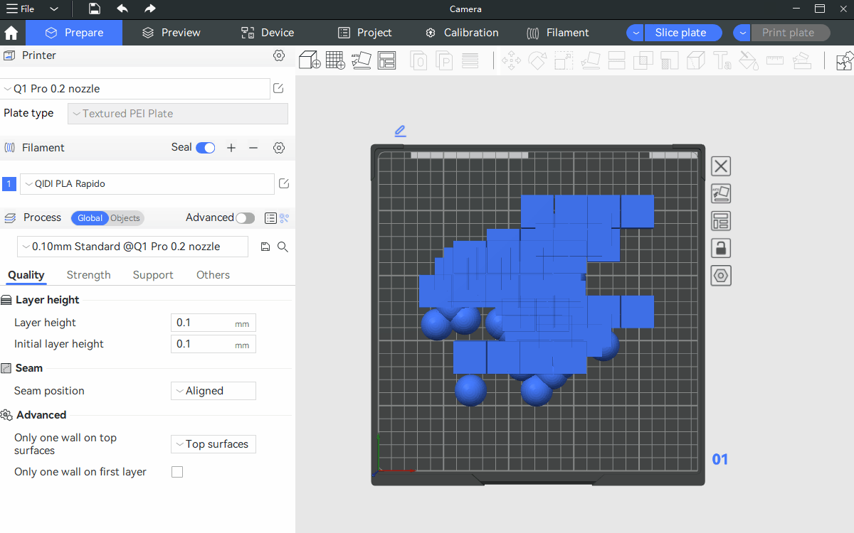The image size is (854, 533).
Task: Click the Add plate grid icon
Action: [335, 60]
